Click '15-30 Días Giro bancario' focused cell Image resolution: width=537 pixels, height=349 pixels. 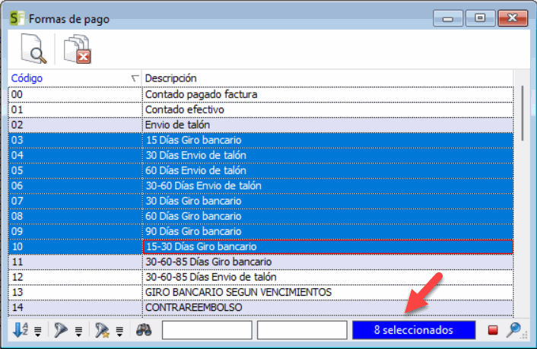[328, 246]
